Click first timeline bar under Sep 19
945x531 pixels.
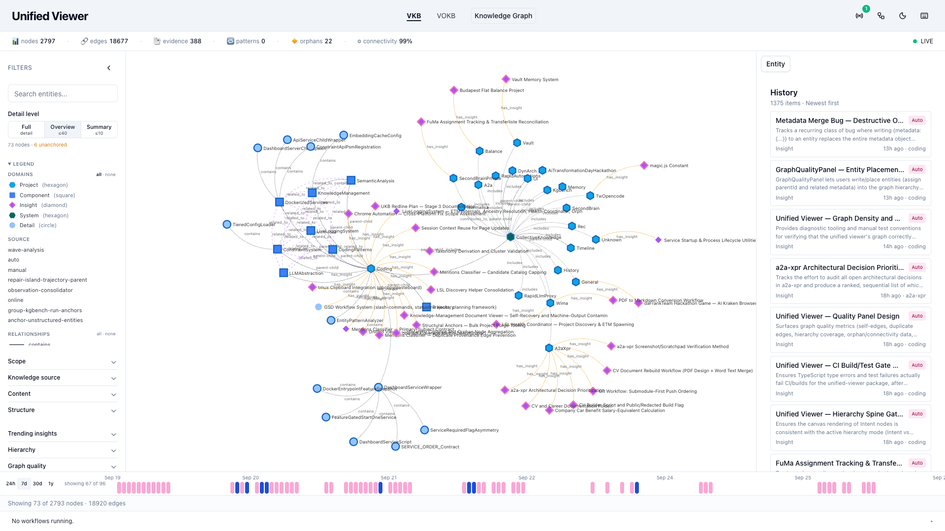pos(119,488)
